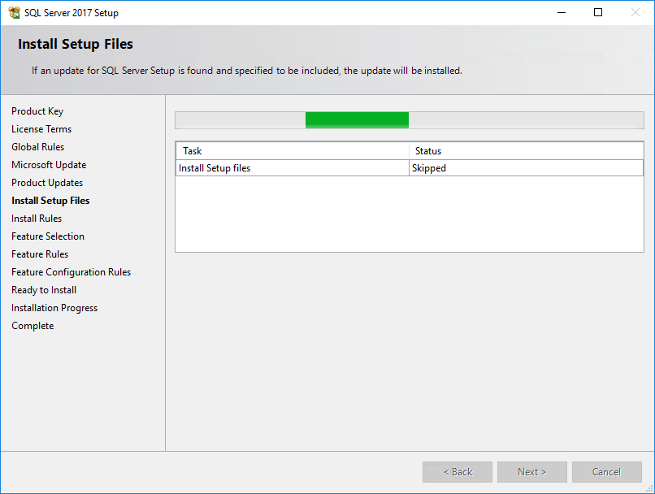655x494 pixels.
Task: Select the Install Setup files task cell
Action: pos(293,168)
